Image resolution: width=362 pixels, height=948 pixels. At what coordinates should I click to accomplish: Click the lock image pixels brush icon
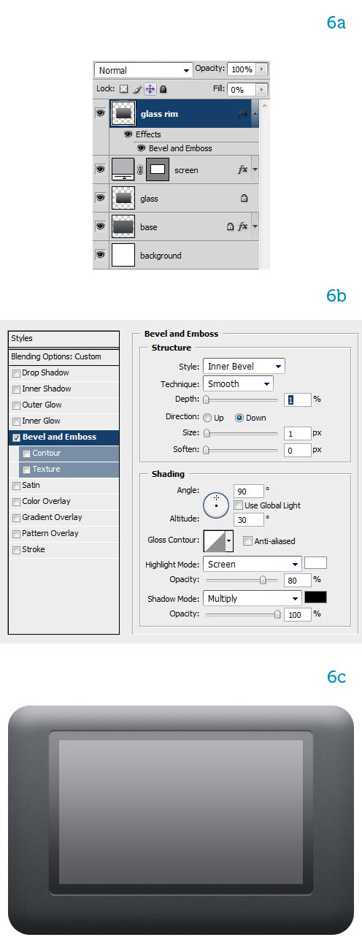click(136, 89)
